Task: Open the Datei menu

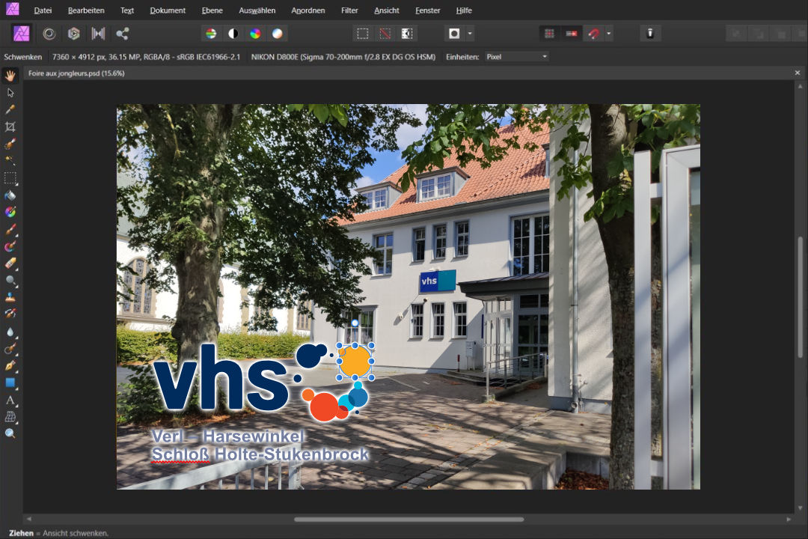Action: point(43,10)
